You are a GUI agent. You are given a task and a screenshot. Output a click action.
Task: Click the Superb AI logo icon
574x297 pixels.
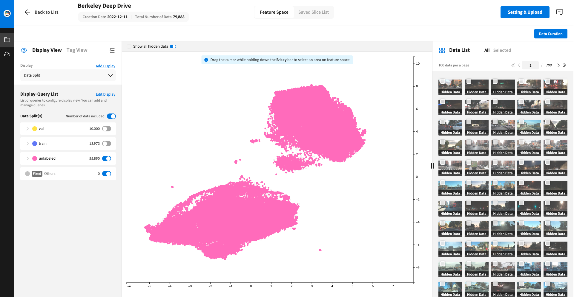pyautogui.click(x=7, y=13)
